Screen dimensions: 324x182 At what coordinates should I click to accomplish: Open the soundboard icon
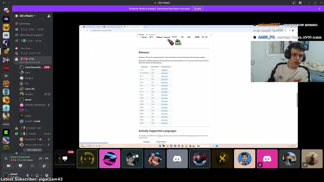pos(44,166)
